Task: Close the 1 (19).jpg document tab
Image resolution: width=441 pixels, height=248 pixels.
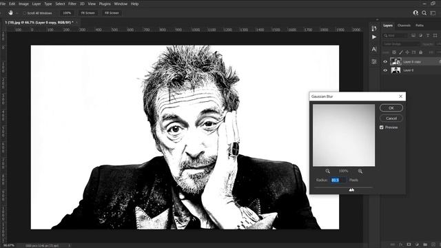Action: [x=76, y=22]
